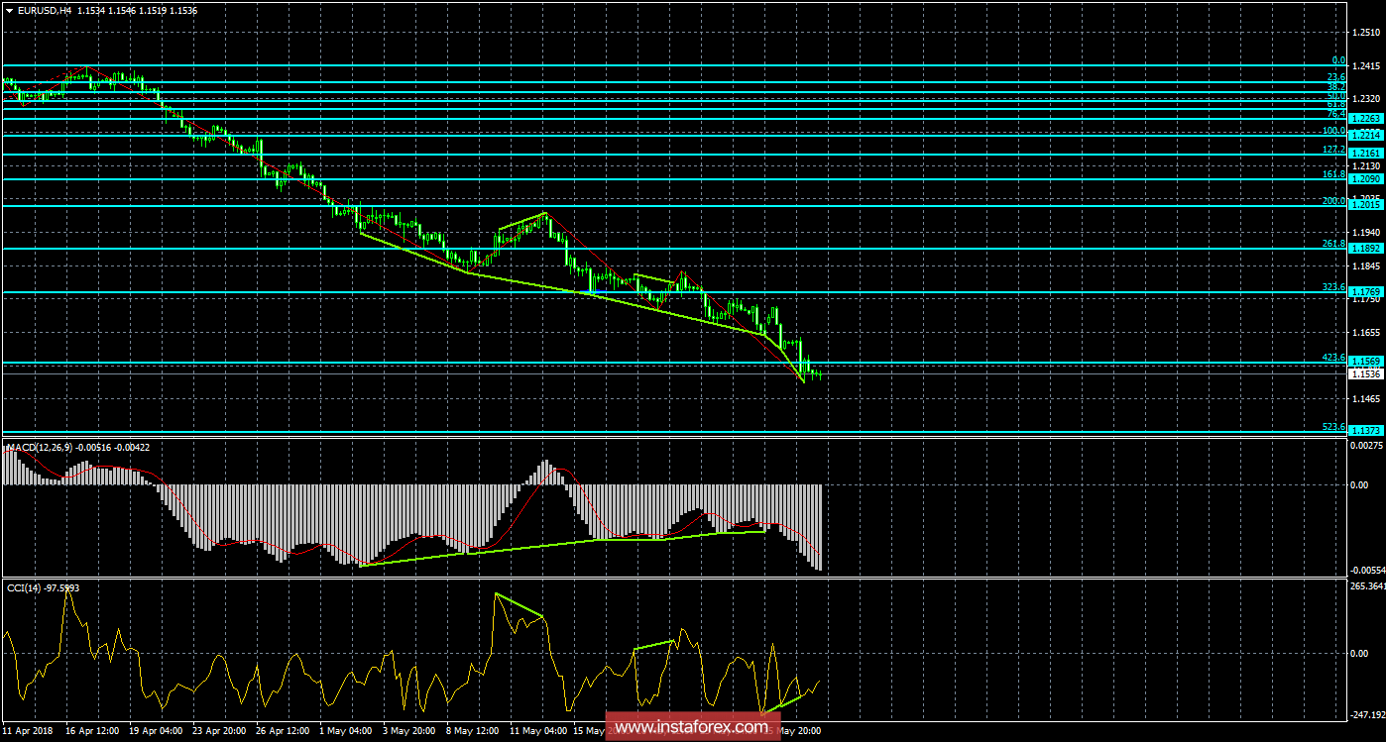The image size is (1386, 742).
Task: Click the 1.1373 Fibonacci price tag
Action: [x=1366, y=430]
